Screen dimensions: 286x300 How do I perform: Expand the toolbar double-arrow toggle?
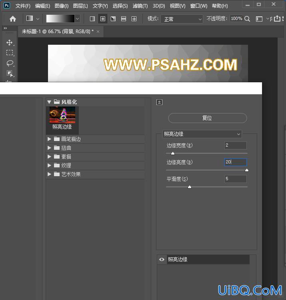pos(5,28)
